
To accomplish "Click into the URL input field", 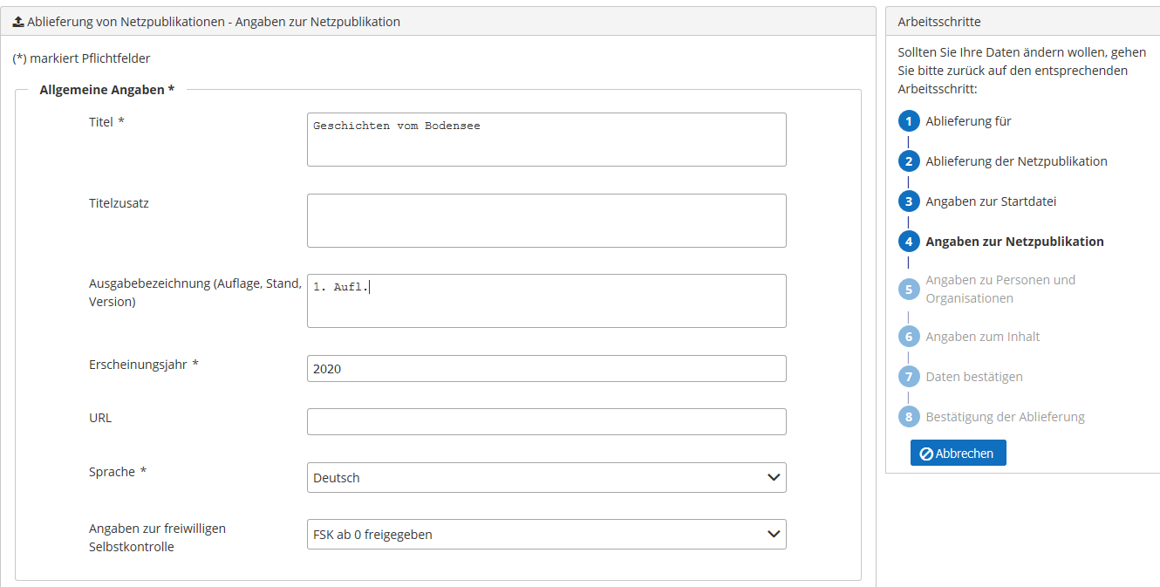I will pyautogui.click(x=547, y=421).
